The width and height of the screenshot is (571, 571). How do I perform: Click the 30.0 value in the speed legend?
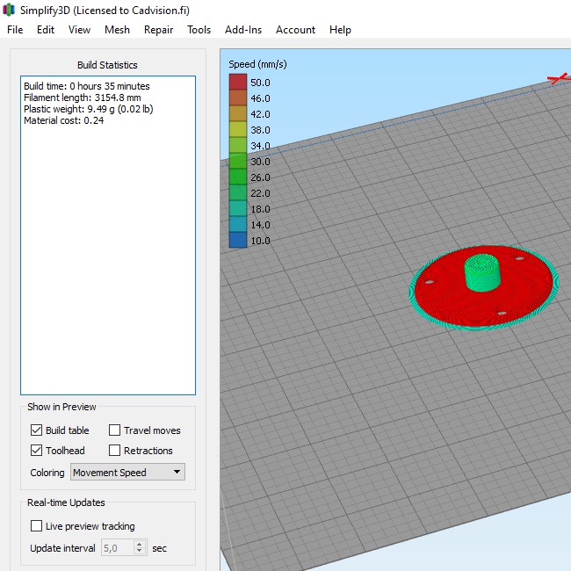(260, 162)
